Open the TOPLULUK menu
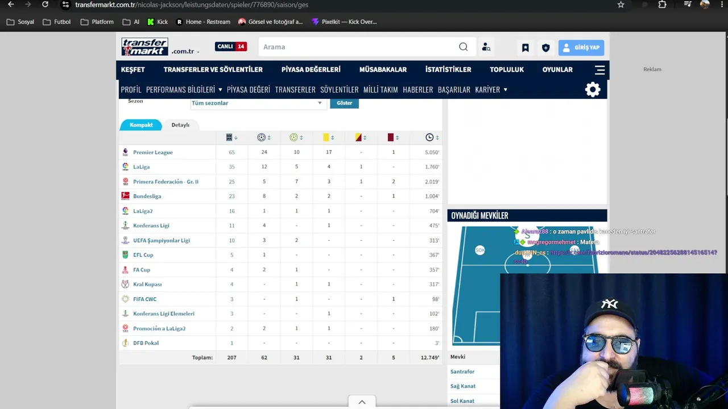Viewport: 728px width, 409px height. [x=507, y=69]
